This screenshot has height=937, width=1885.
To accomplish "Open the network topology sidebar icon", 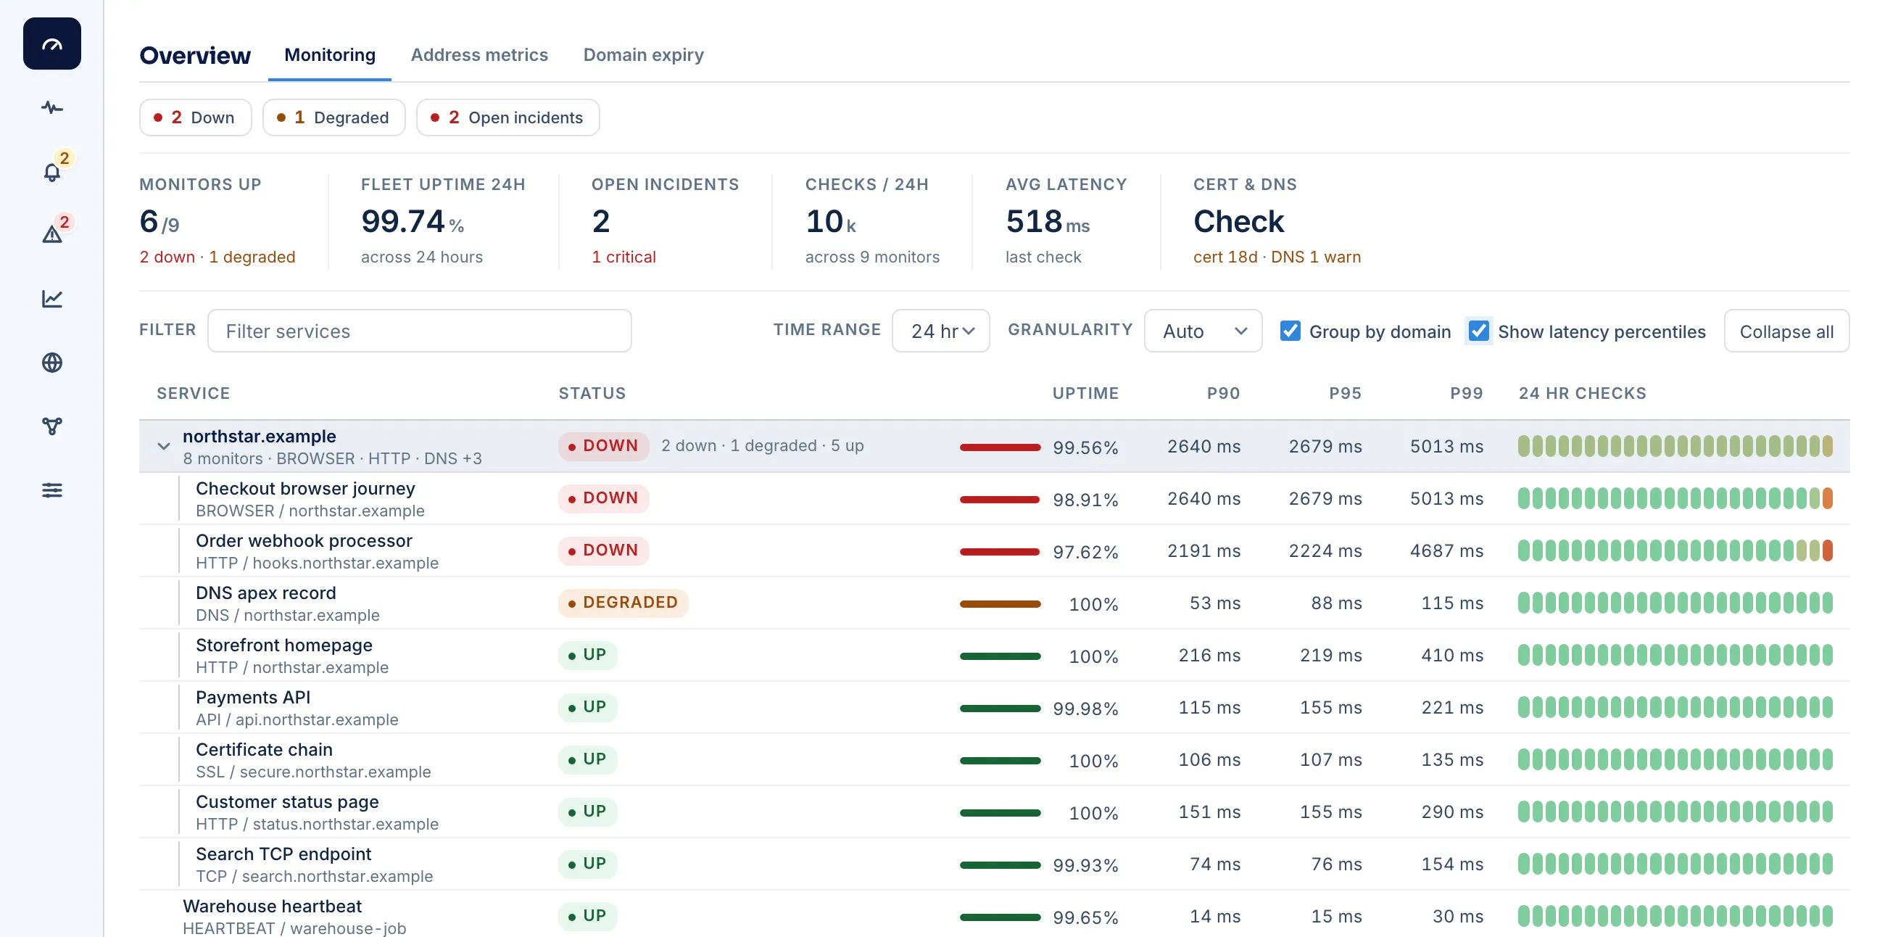I will point(52,426).
